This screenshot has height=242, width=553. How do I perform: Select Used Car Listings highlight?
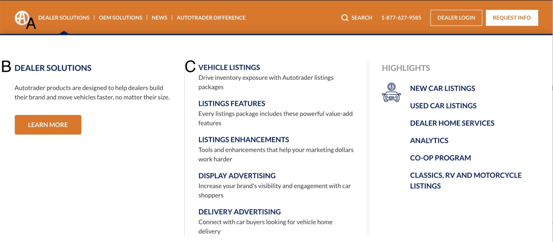[443, 106]
